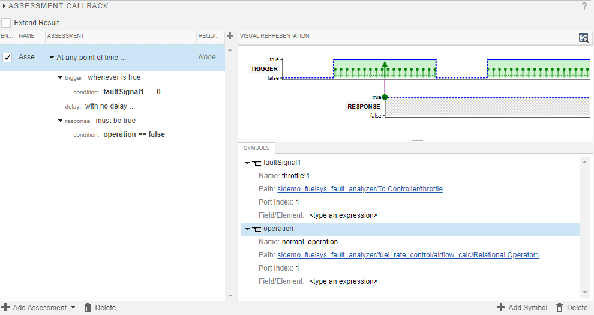Open the Add Assessment dropdown arrow

[x=73, y=307]
